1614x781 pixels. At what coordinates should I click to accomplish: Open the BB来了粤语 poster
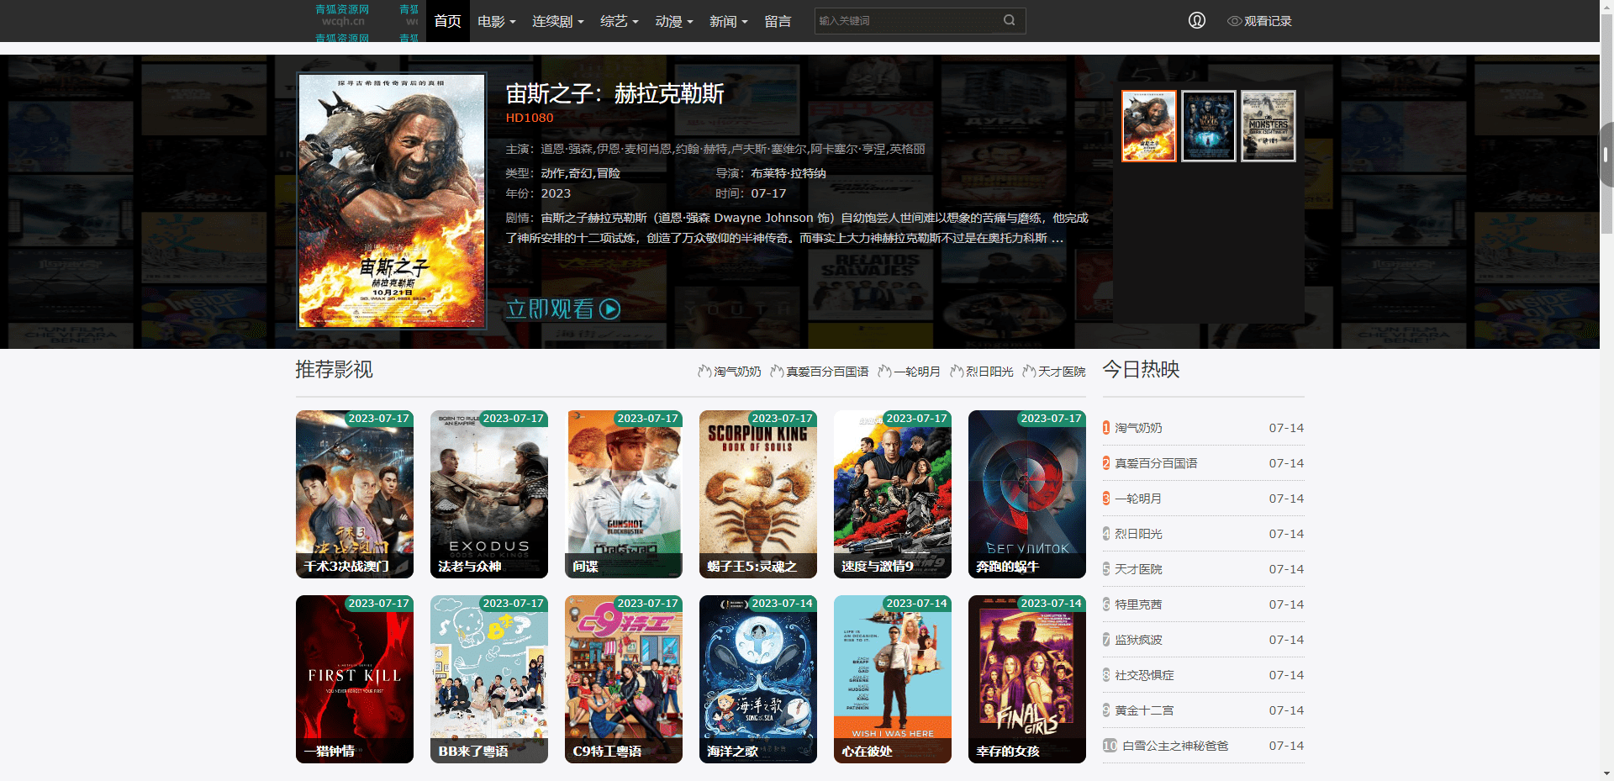489,679
